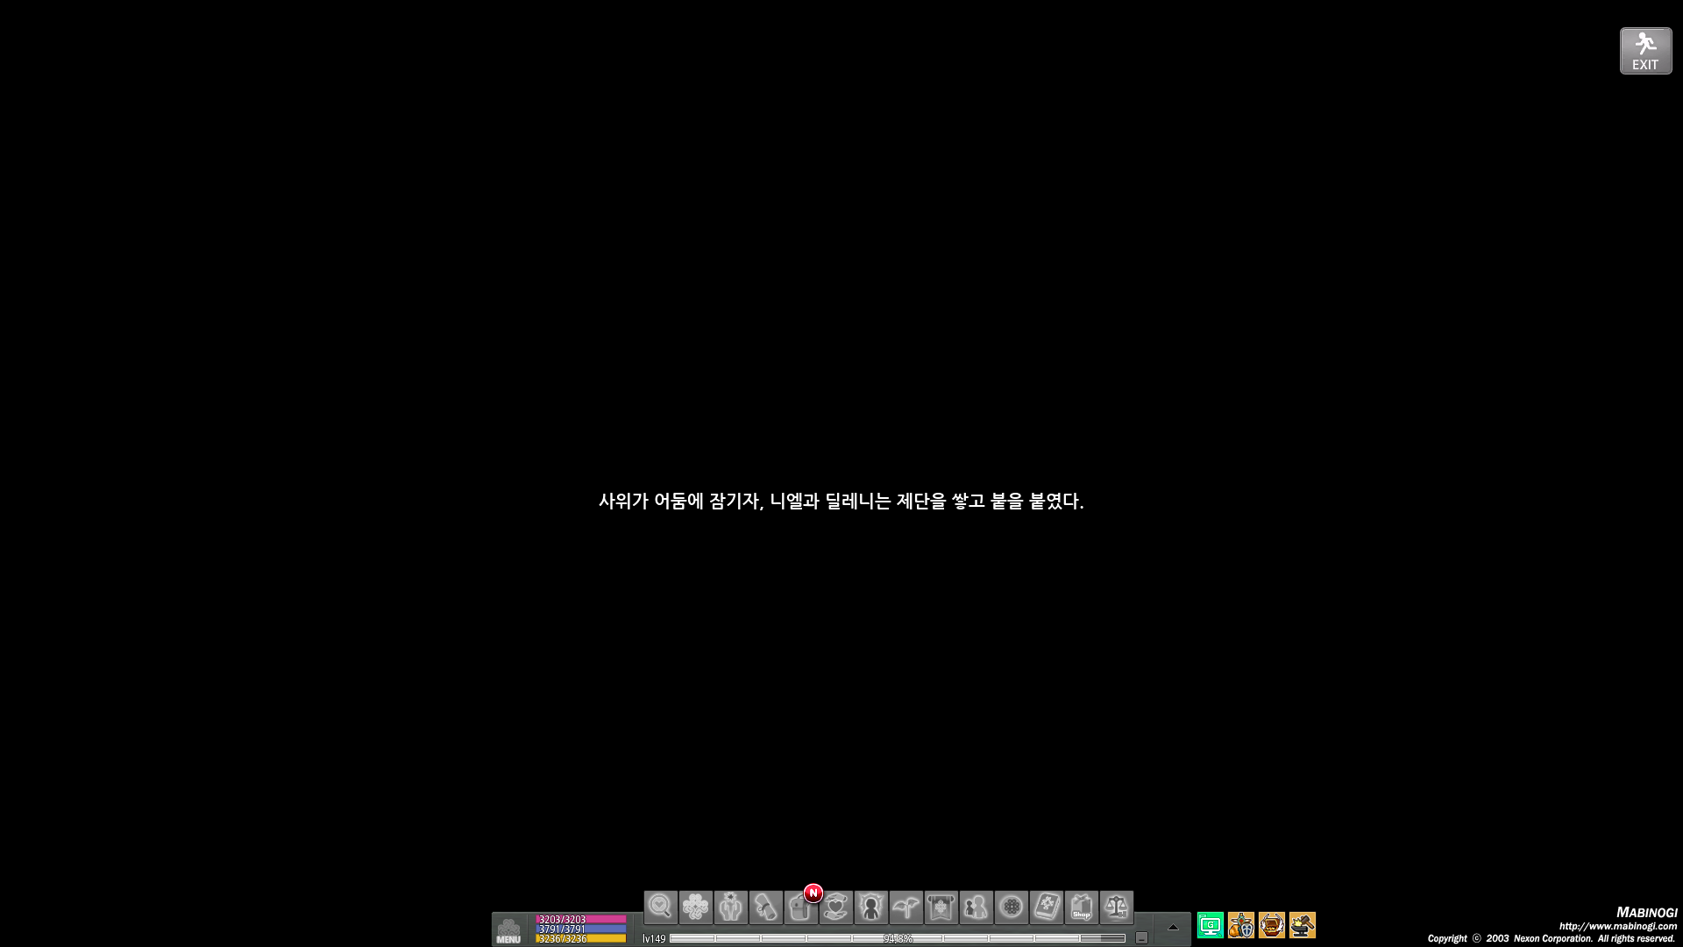Click the small minimize toggle beside EXP bar
Viewport: 1683px width, 947px height.
pos(1141,938)
